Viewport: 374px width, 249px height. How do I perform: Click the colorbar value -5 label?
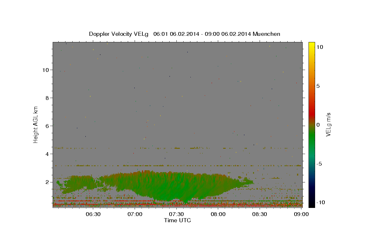319,164
